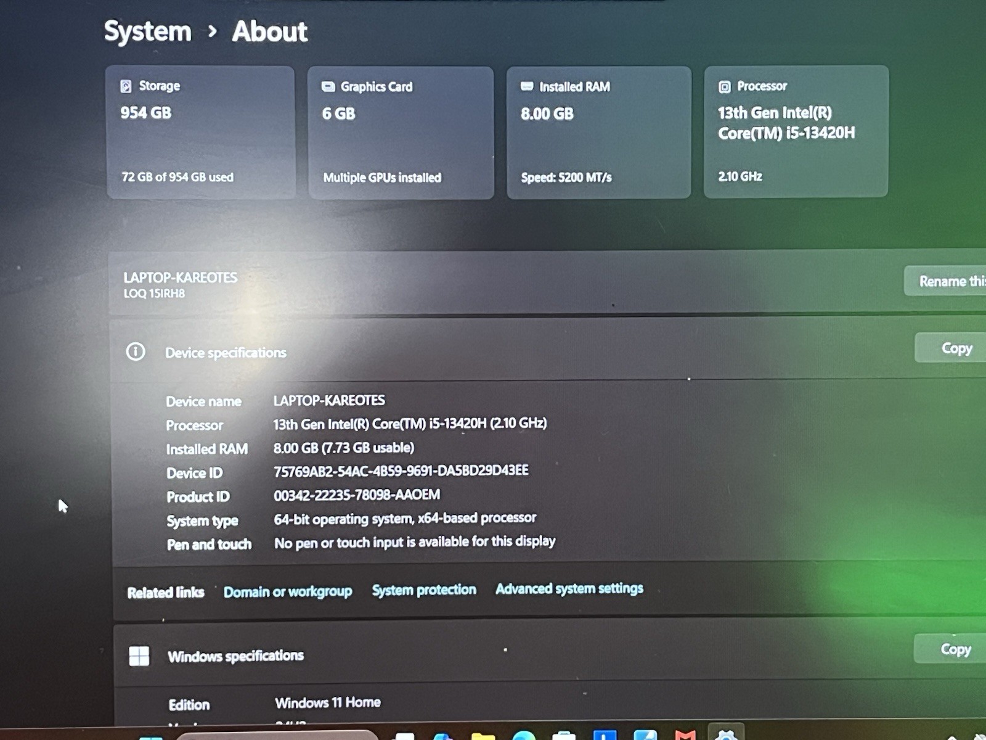986x740 pixels.
Task: Open System protection link
Action: [x=424, y=590]
